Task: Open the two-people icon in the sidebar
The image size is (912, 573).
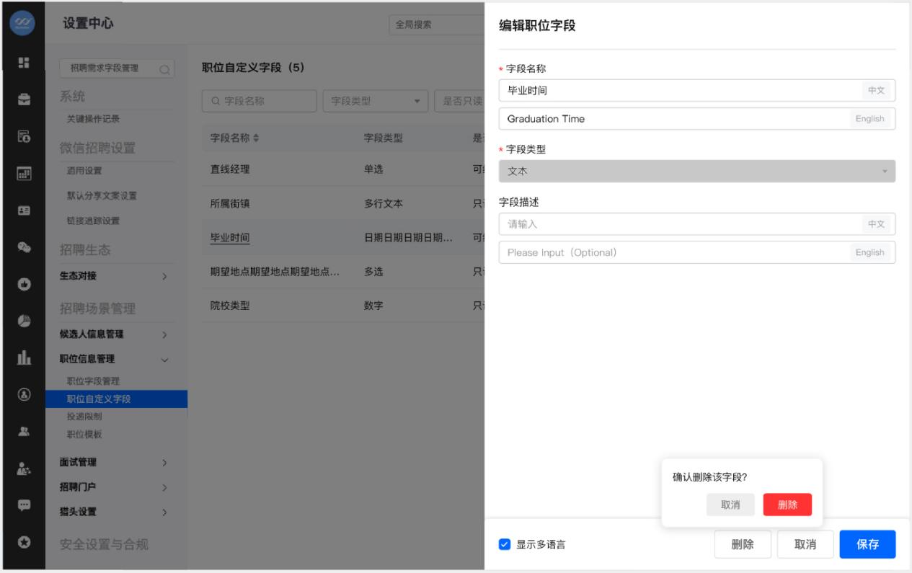Action: (22, 431)
